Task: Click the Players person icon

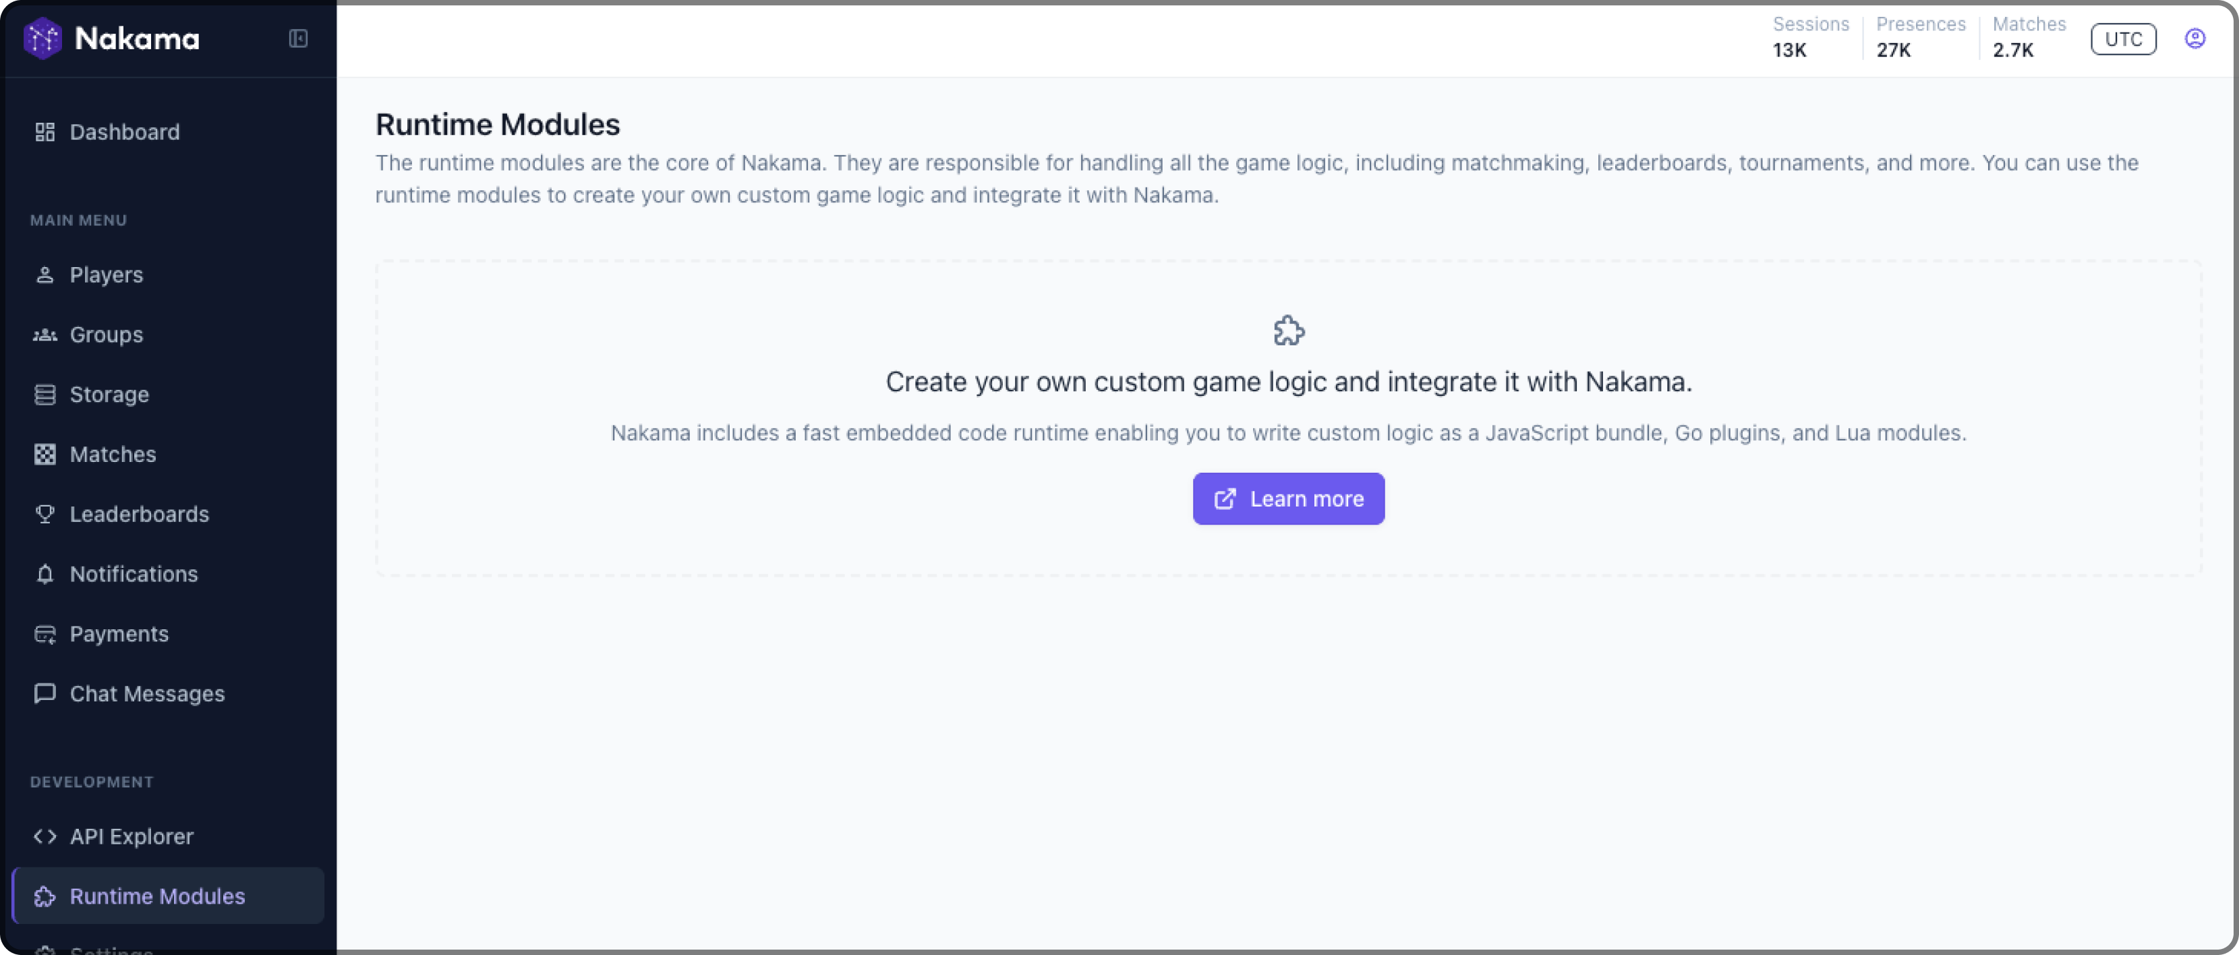Action: pos(45,274)
